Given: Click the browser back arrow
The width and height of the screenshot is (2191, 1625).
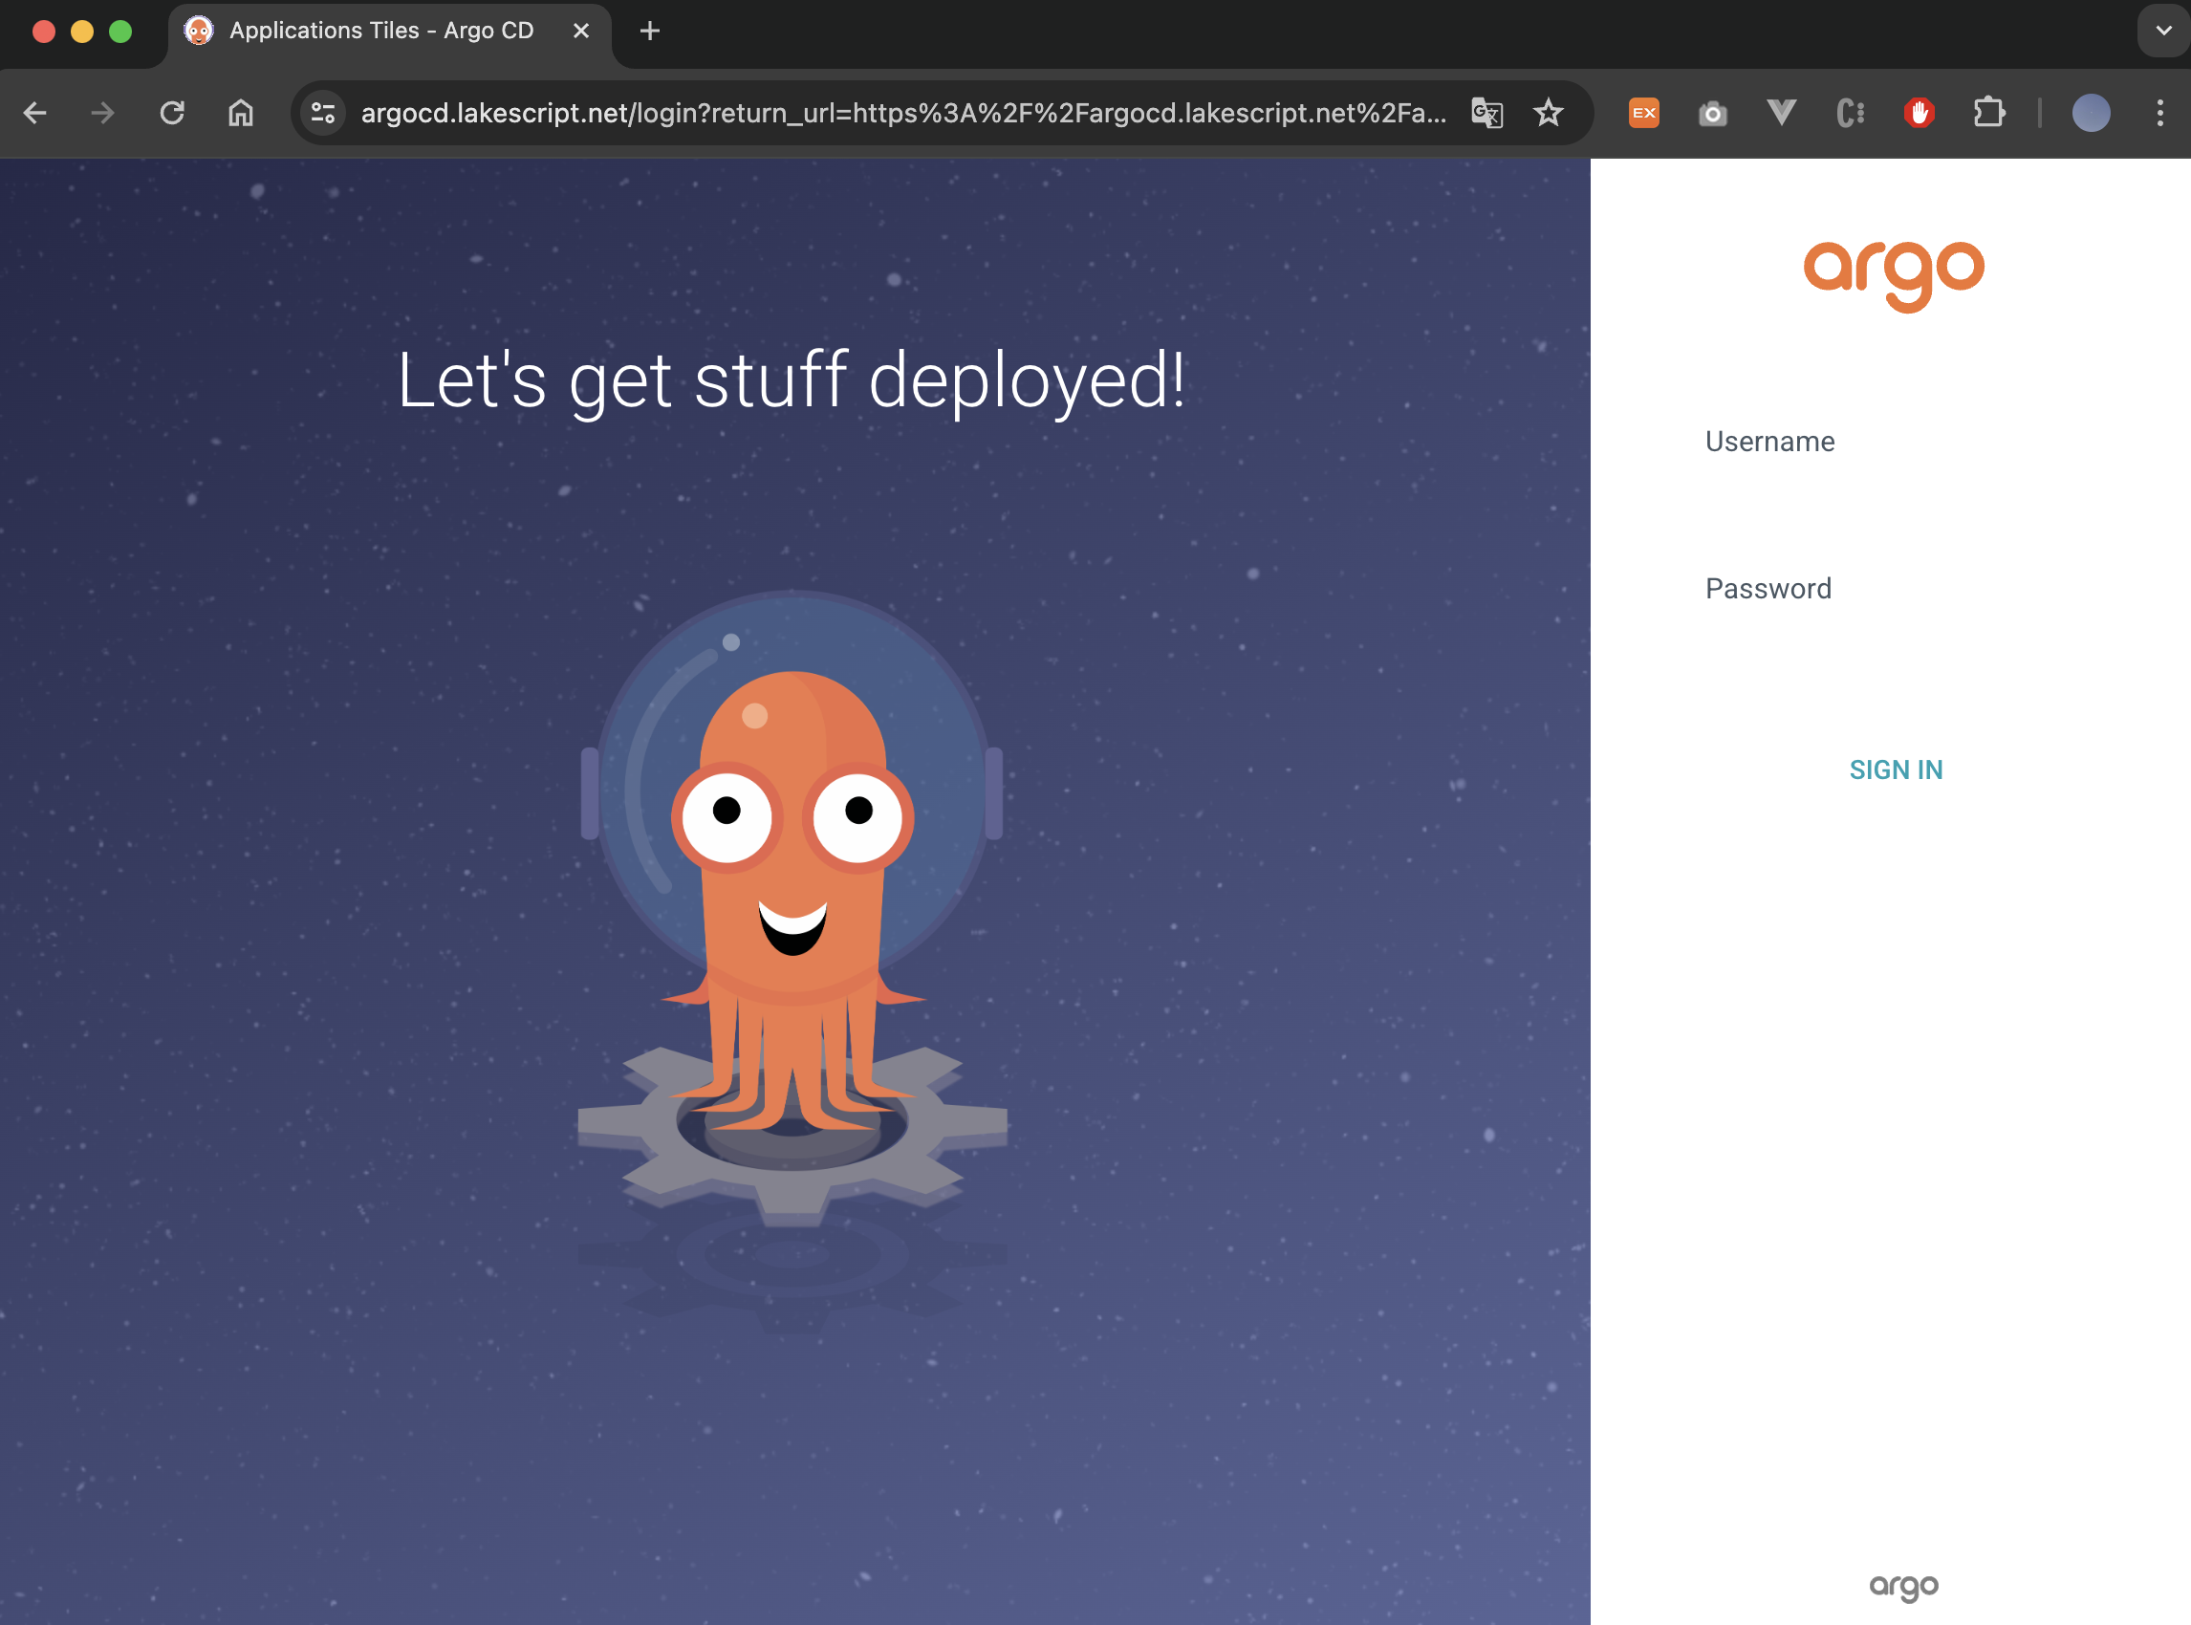Looking at the screenshot, I should coord(35,113).
